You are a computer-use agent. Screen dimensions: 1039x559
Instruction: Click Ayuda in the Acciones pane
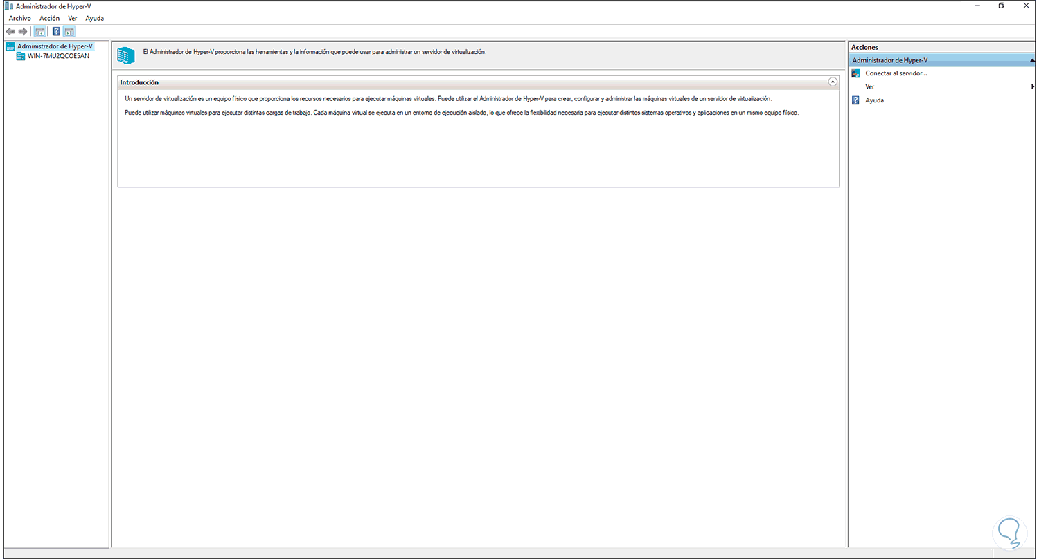pyautogui.click(x=874, y=100)
